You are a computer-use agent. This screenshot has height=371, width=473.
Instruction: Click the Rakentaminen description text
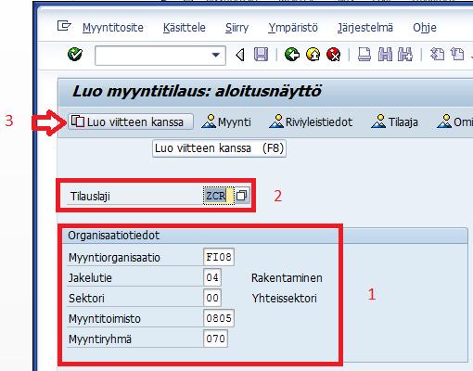click(x=287, y=277)
